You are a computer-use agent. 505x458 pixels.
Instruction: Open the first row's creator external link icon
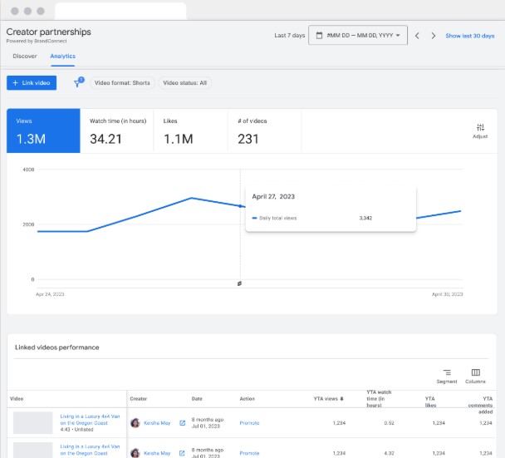coord(183,423)
